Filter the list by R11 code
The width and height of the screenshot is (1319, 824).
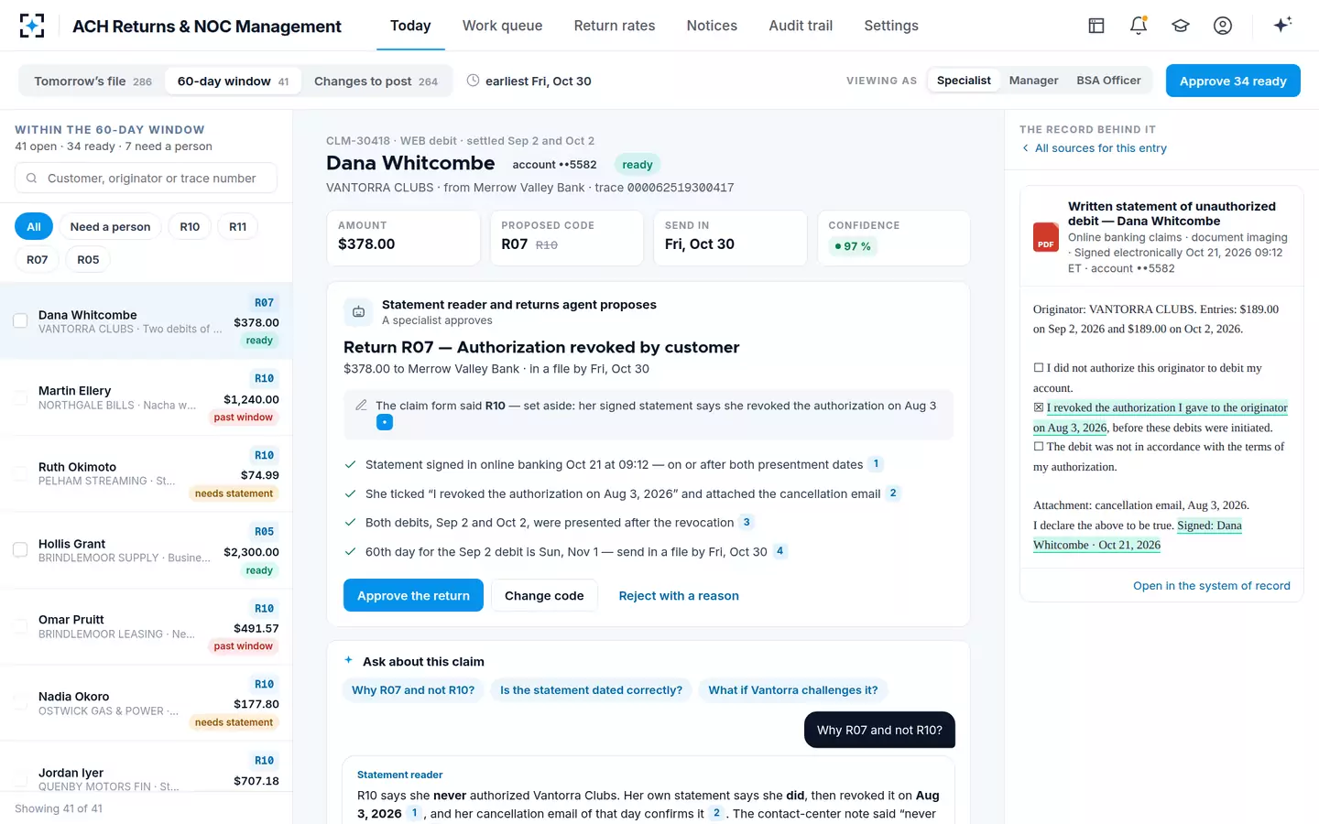pyautogui.click(x=238, y=227)
